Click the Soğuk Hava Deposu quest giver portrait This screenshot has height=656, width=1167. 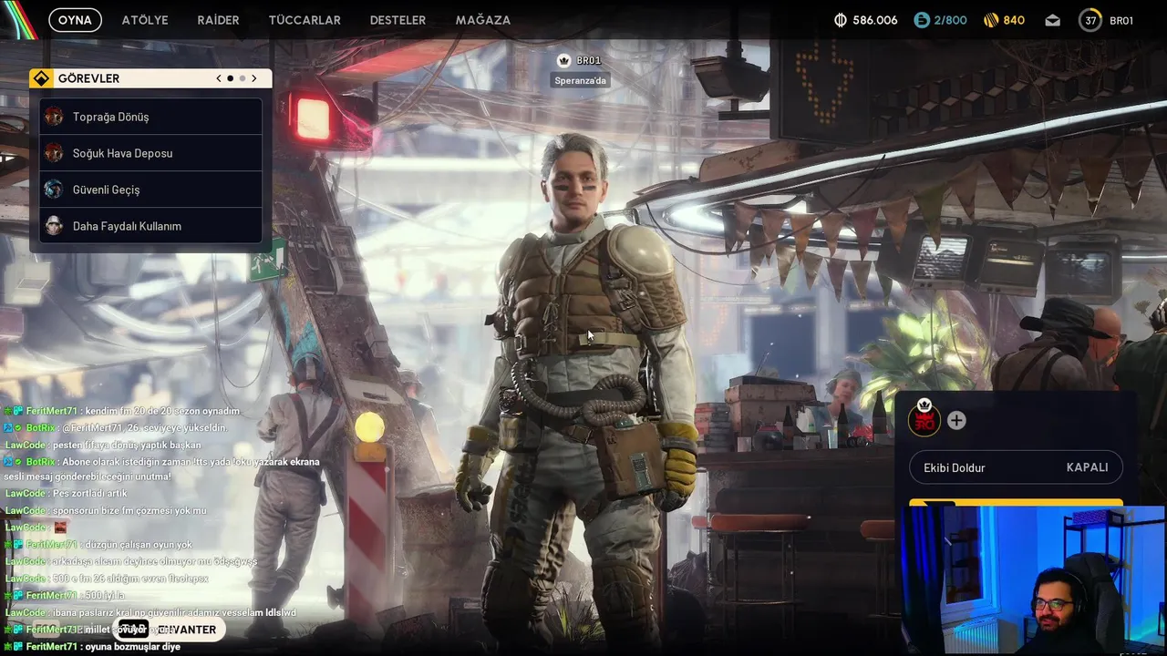click(54, 153)
